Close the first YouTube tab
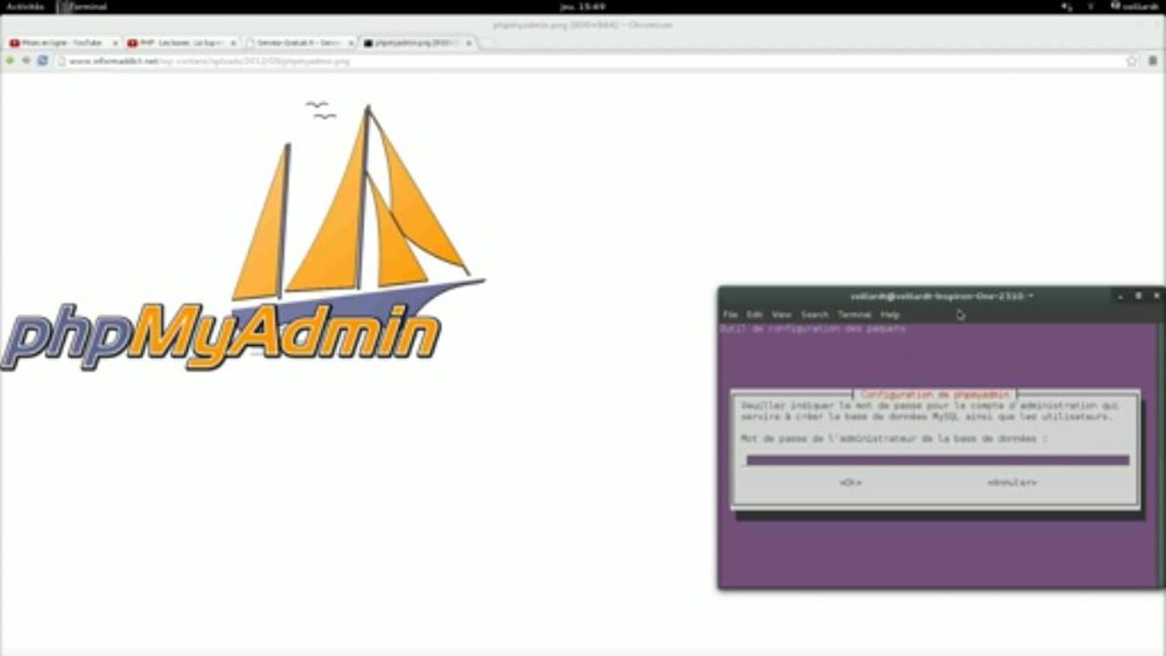Screen dimensions: 1166x656 [115, 43]
